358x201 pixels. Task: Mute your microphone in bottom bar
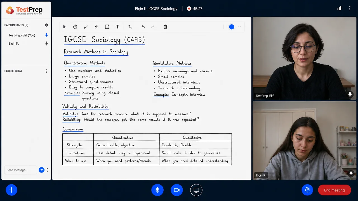click(157, 190)
